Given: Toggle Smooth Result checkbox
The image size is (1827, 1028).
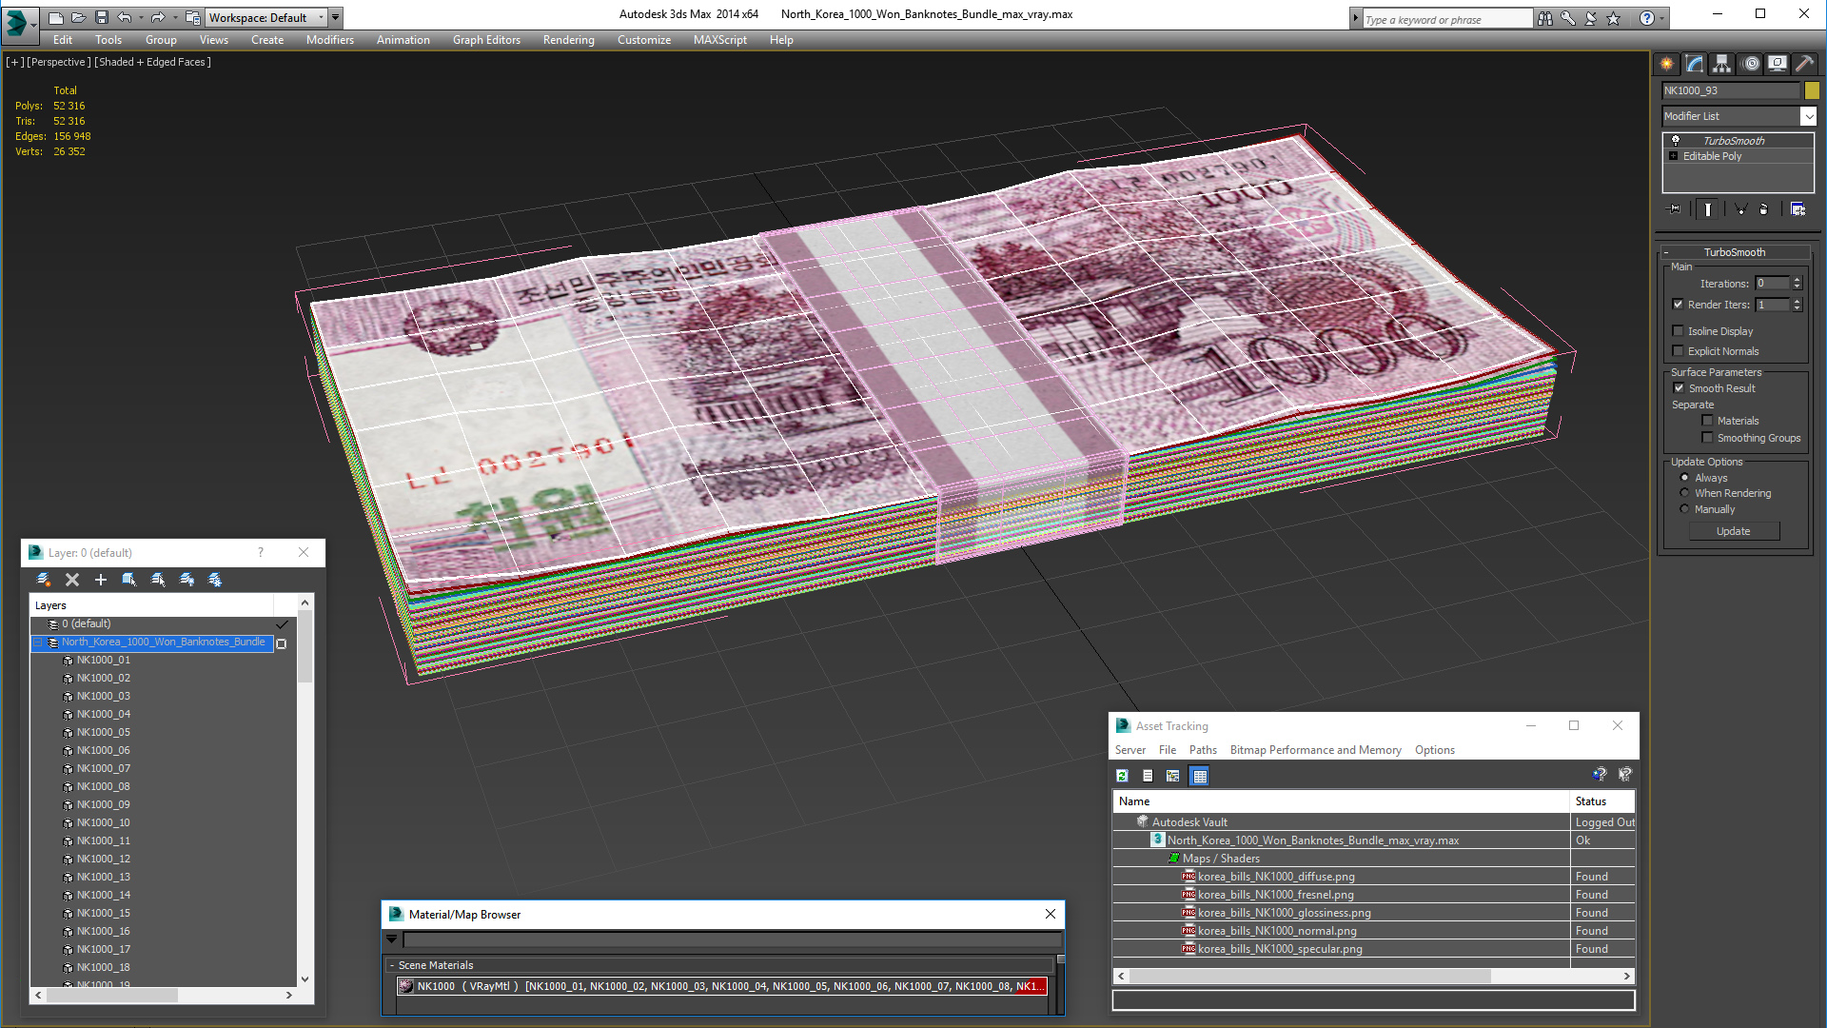Looking at the screenshot, I should pos(1679,388).
